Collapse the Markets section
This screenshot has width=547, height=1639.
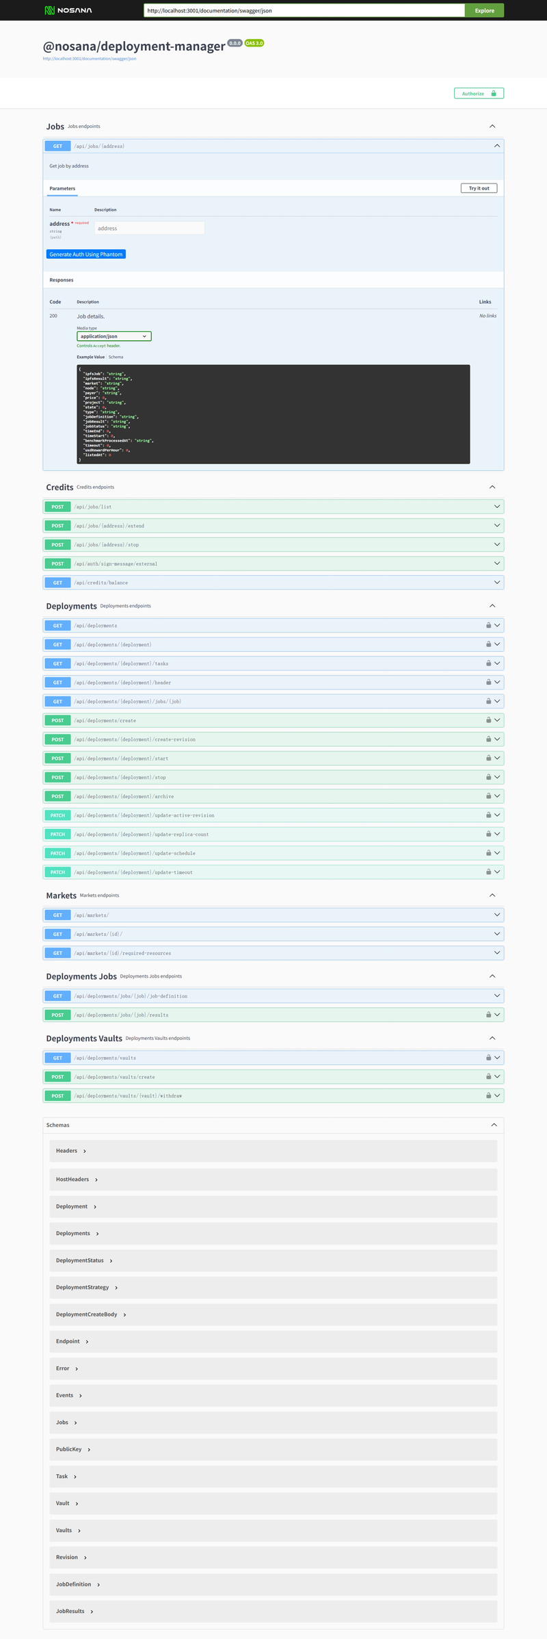pos(492,895)
